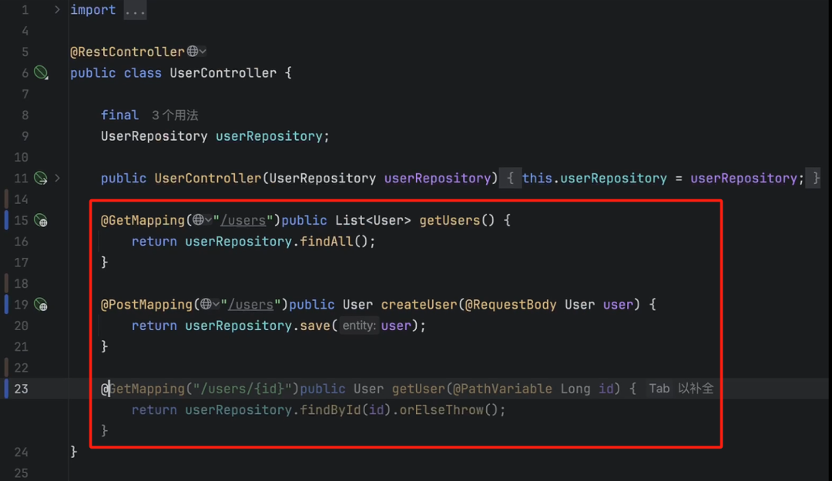Screen dimensions: 832x481
Task: Expand the folded import statements on line 1
Action: pyautogui.click(x=57, y=9)
